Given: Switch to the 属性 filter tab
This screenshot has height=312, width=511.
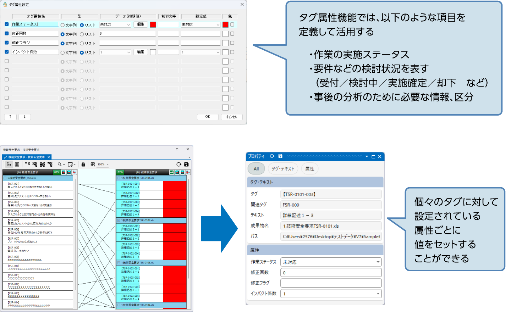Looking at the screenshot, I should point(310,169).
